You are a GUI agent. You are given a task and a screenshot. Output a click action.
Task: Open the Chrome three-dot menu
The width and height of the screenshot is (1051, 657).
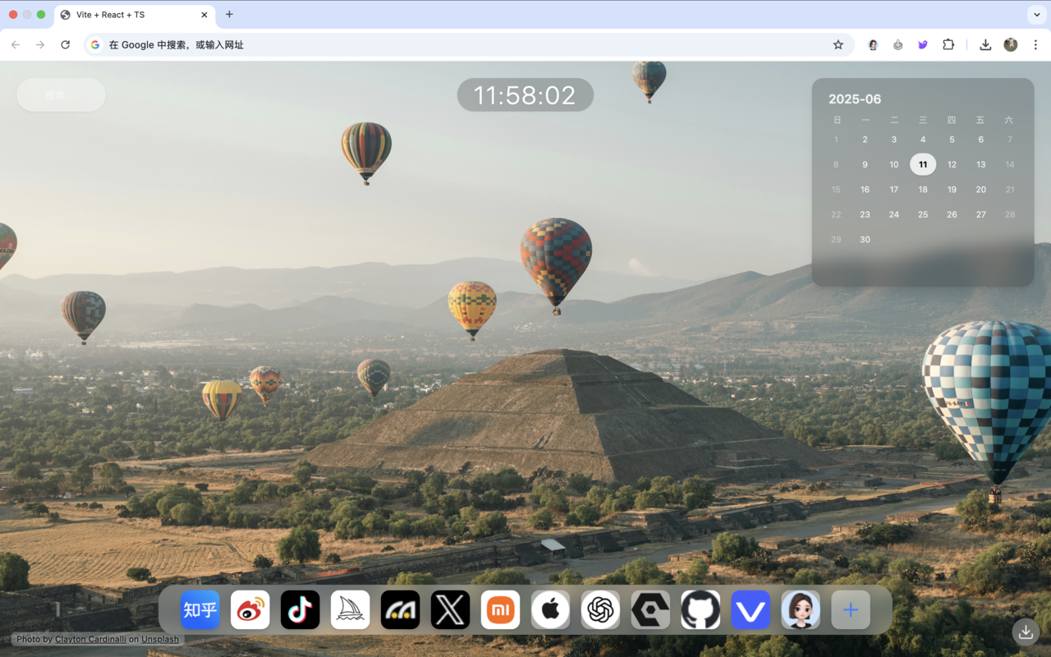1035,45
